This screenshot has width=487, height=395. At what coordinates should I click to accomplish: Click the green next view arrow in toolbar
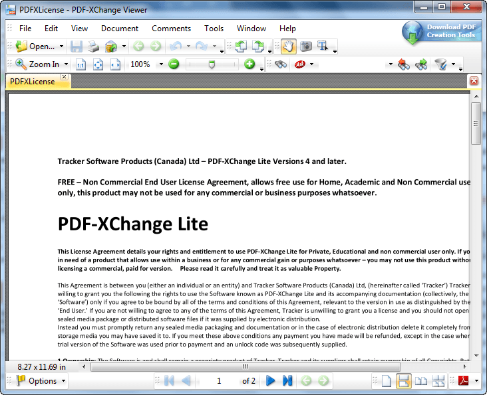tap(156, 46)
